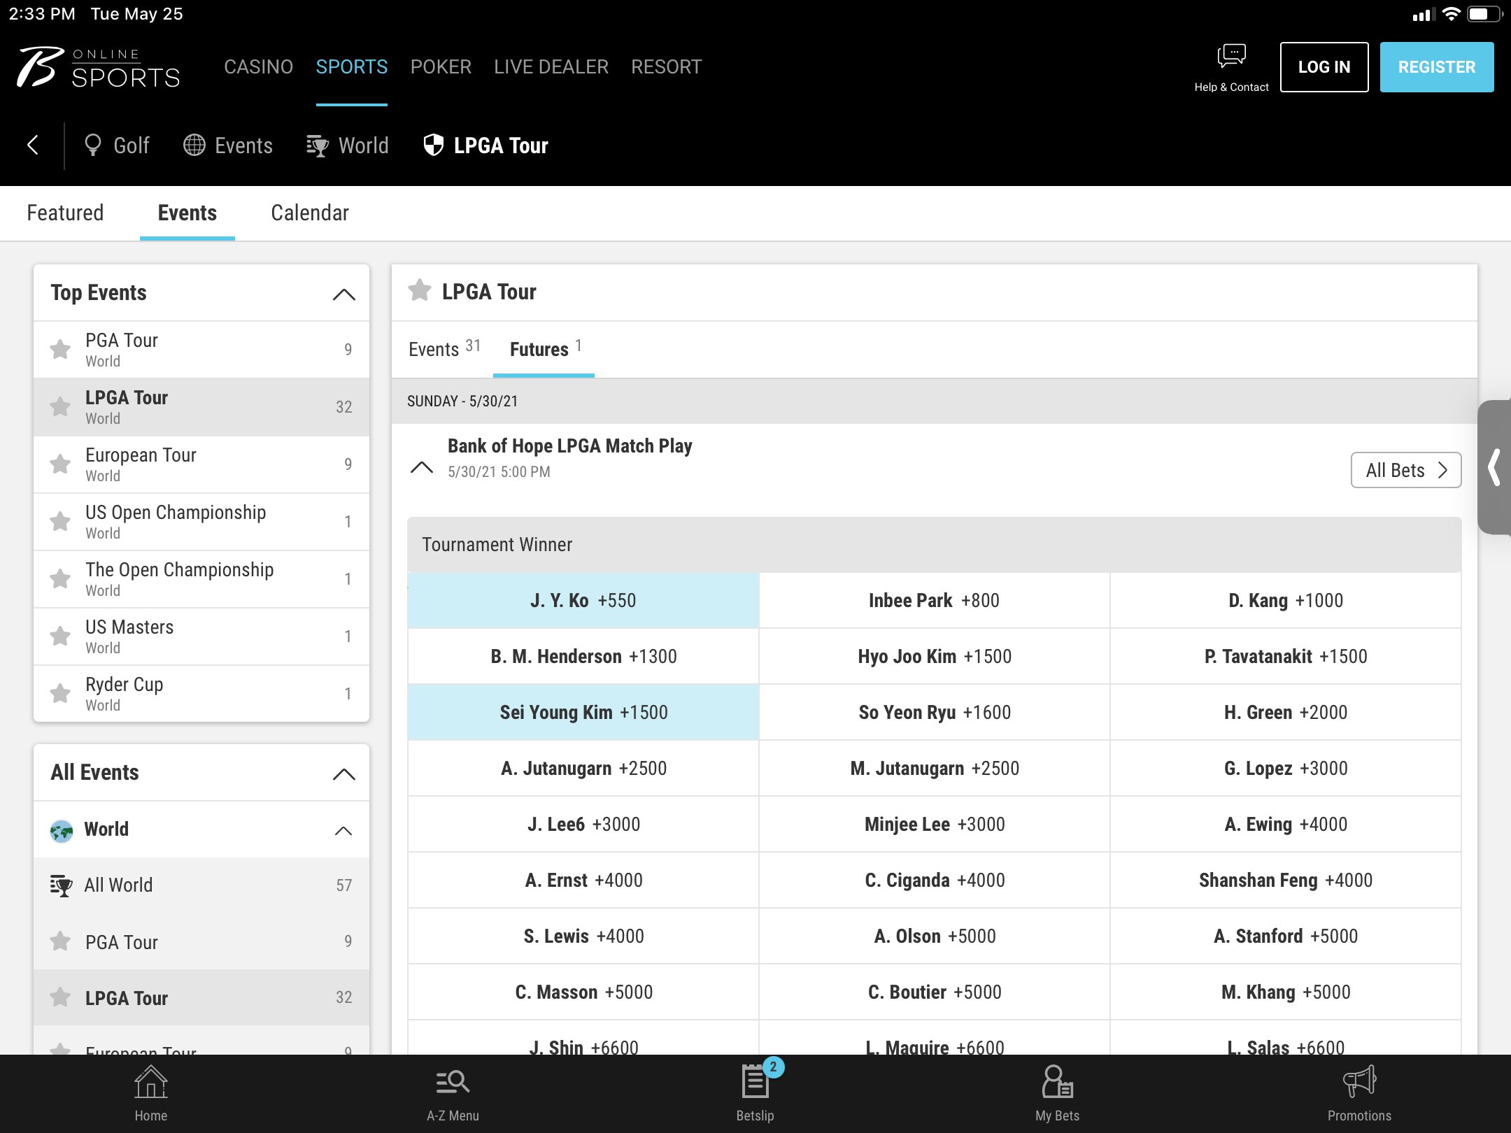Favorite European Tour in Top Events

click(x=61, y=464)
